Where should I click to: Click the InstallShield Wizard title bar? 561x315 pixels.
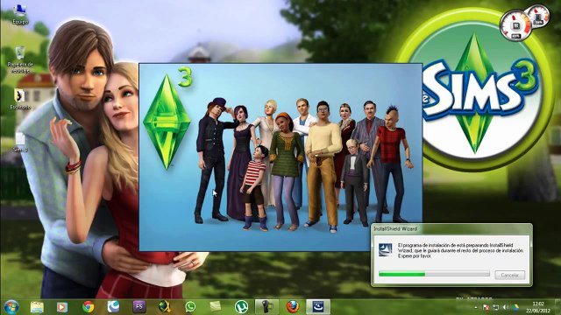point(451,228)
